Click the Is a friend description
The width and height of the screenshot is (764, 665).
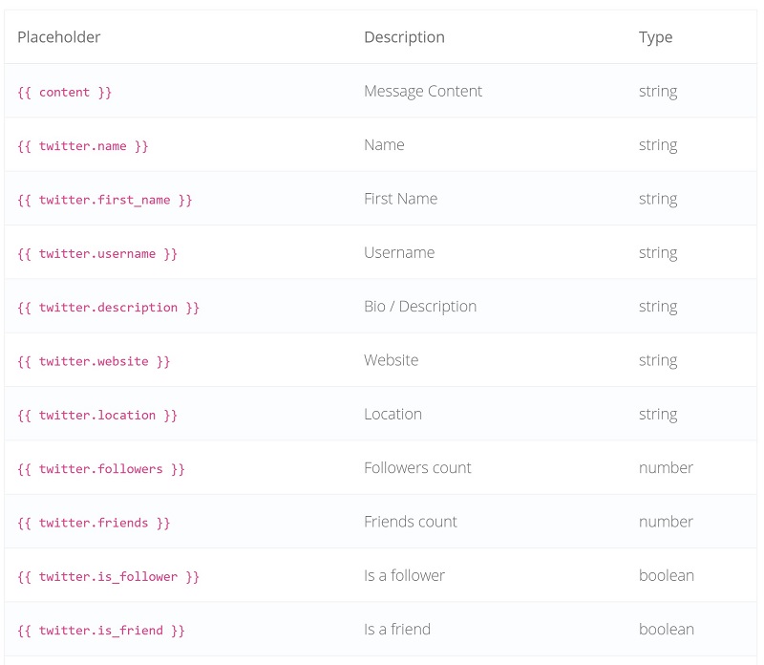click(397, 629)
